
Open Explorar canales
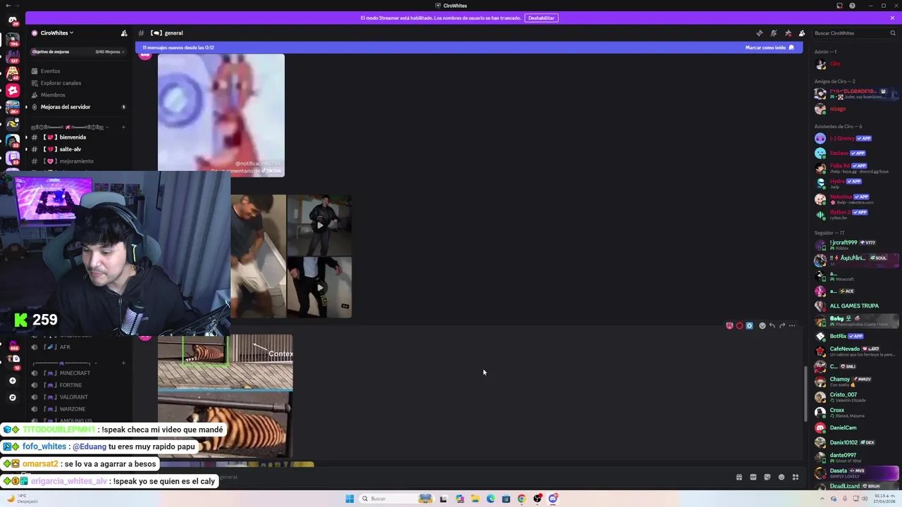tap(61, 83)
